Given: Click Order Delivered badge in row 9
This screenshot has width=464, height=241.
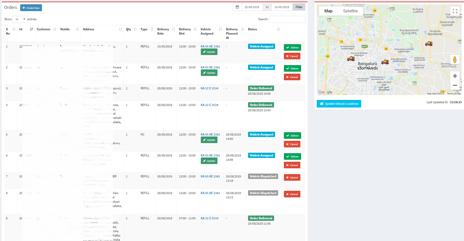Looking at the screenshot, I should (261, 218).
